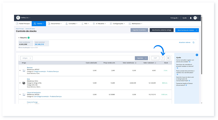Open the Bananas article link

(30, 67)
